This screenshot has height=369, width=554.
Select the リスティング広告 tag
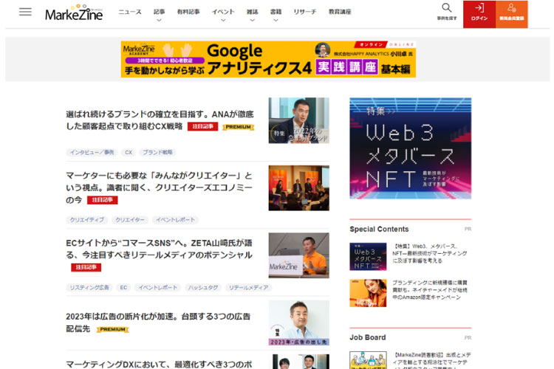[89, 287]
